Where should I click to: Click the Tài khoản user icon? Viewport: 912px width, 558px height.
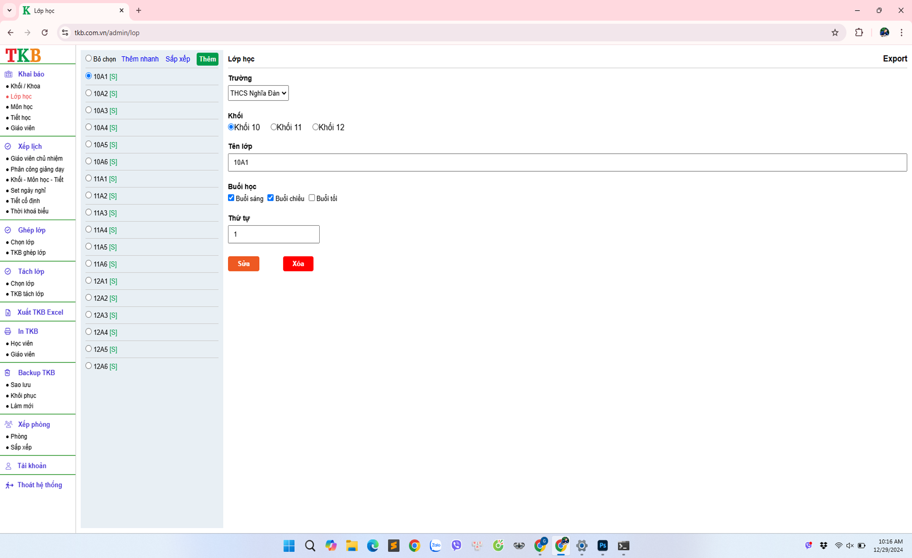pyautogui.click(x=8, y=466)
